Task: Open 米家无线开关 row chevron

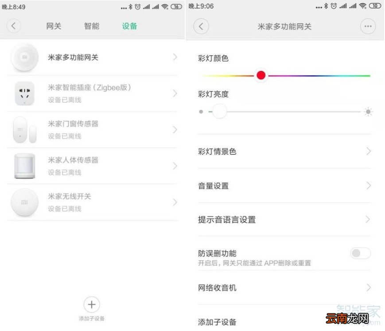Action: coord(175,202)
